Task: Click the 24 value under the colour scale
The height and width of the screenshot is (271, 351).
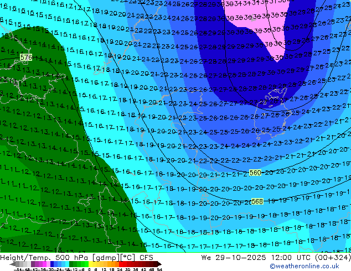Action: (120, 269)
